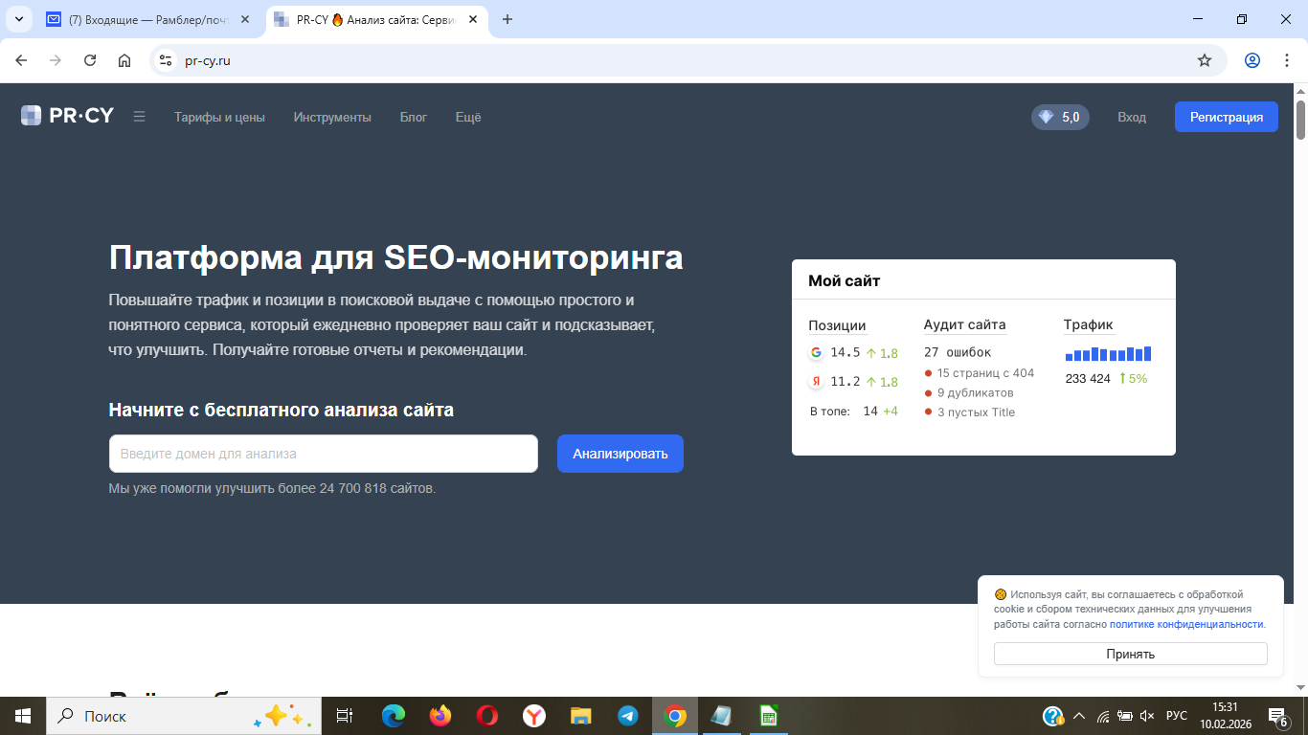
Task: Click the Анализировать button
Action: pyautogui.click(x=620, y=454)
